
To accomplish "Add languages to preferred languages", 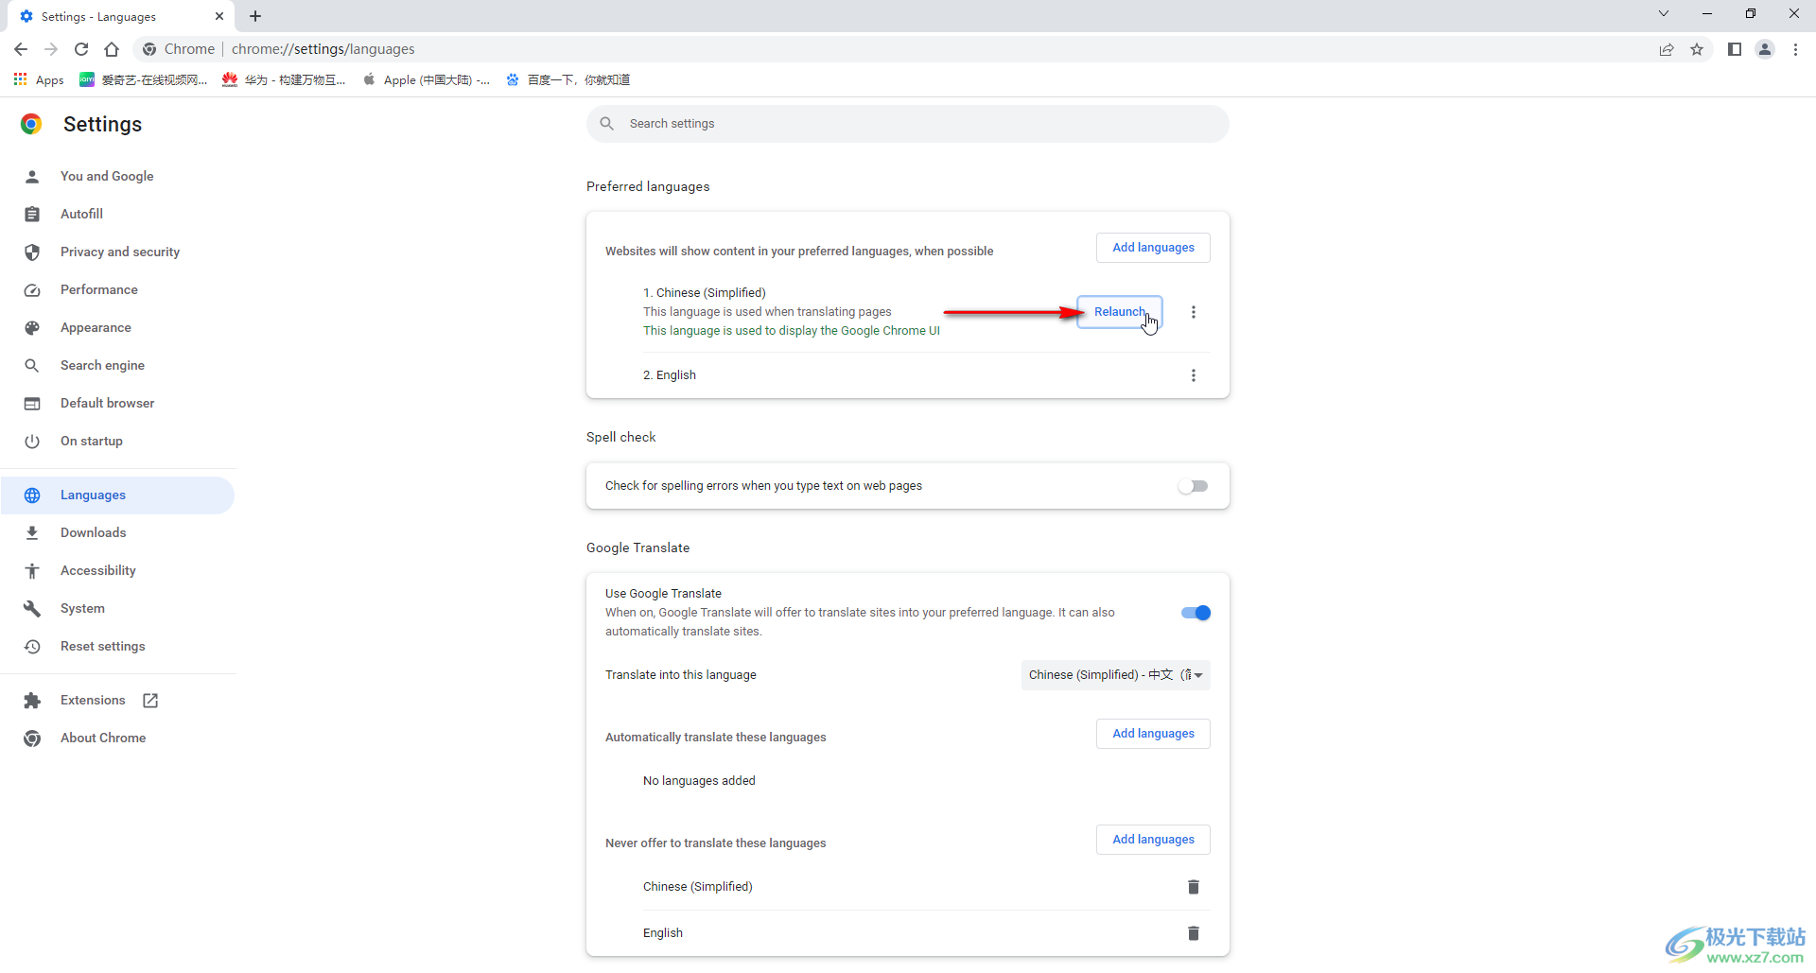I will [x=1153, y=248].
